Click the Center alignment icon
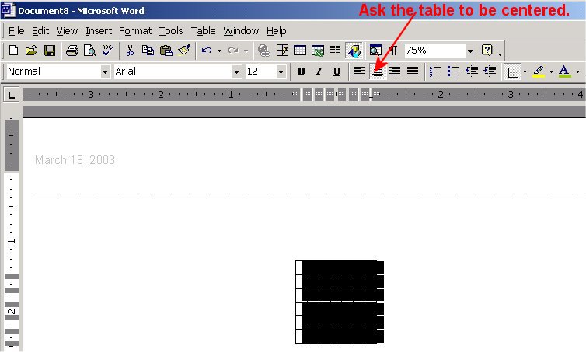This screenshot has width=586, height=352. pyautogui.click(x=377, y=71)
